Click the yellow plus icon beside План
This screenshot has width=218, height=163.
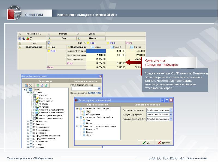[88, 43]
